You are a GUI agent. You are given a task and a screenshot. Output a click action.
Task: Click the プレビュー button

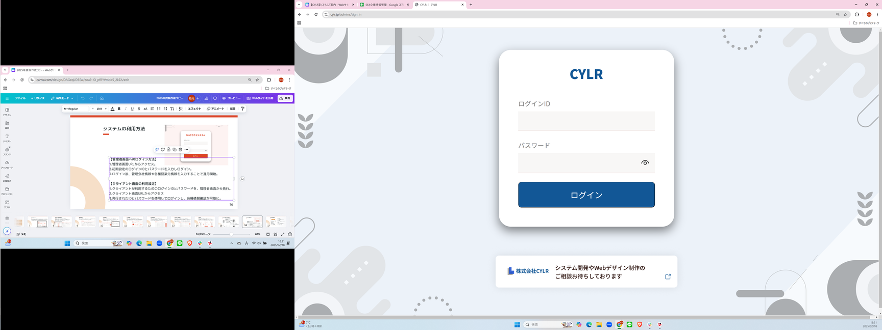231,98
